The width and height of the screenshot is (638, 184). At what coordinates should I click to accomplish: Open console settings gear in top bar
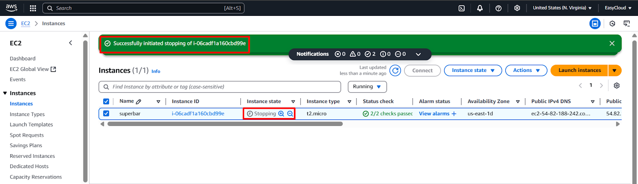click(x=517, y=8)
